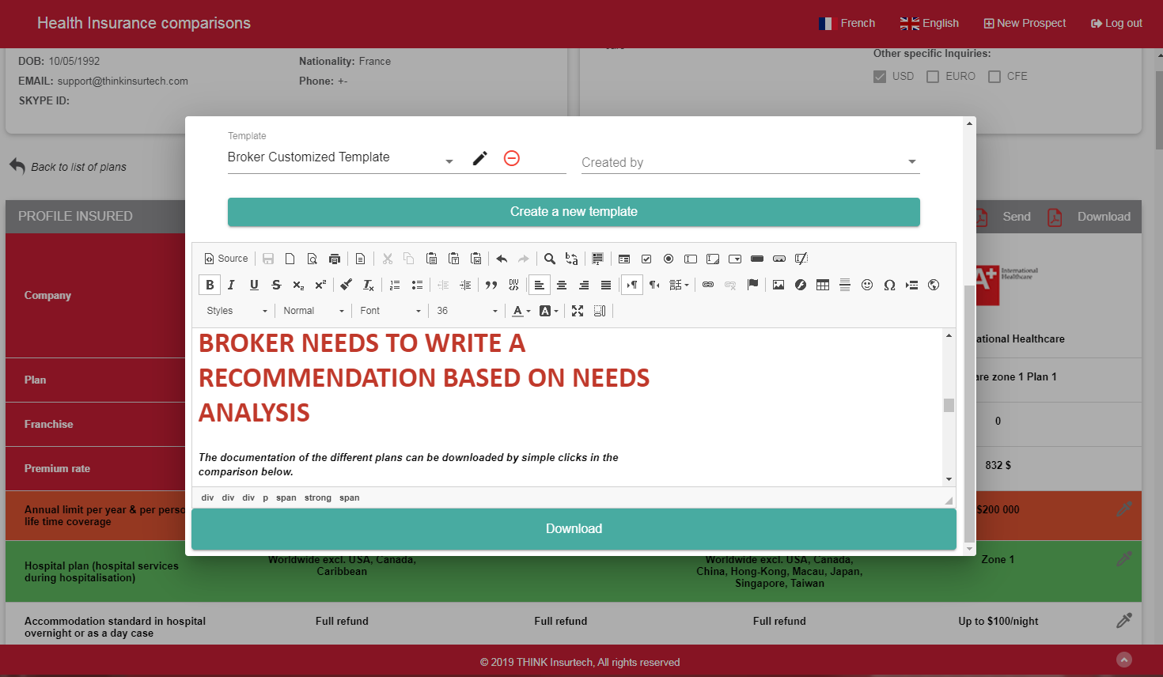Open the find (magnifier) tool
Image resolution: width=1163 pixels, height=677 pixels.
click(x=550, y=259)
